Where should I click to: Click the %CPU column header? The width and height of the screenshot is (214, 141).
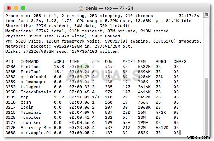pyautogui.click(x=59, y=61)
